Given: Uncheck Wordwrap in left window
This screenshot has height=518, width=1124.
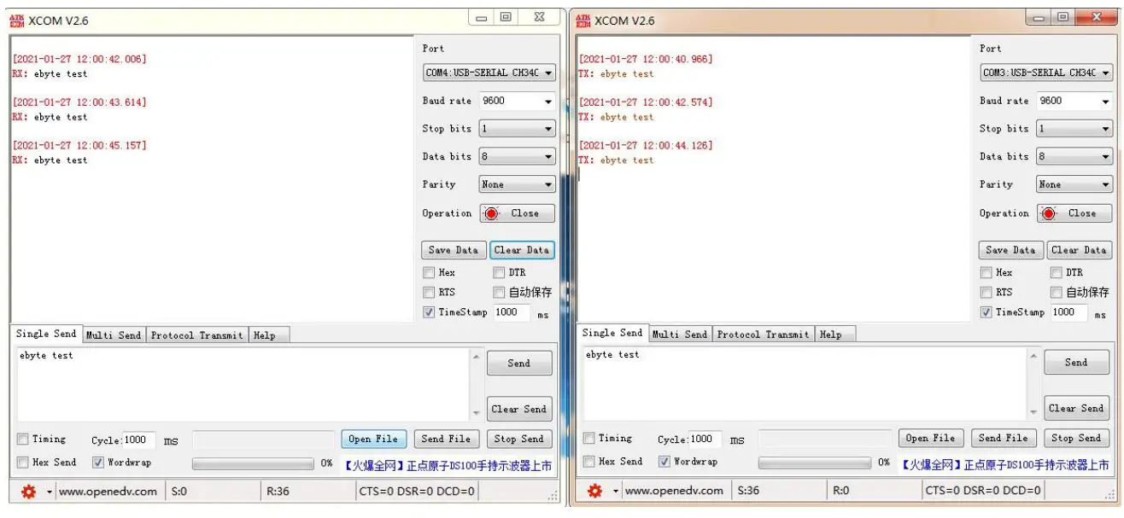Looking at the screenshot, I should [x=98, y=463].
